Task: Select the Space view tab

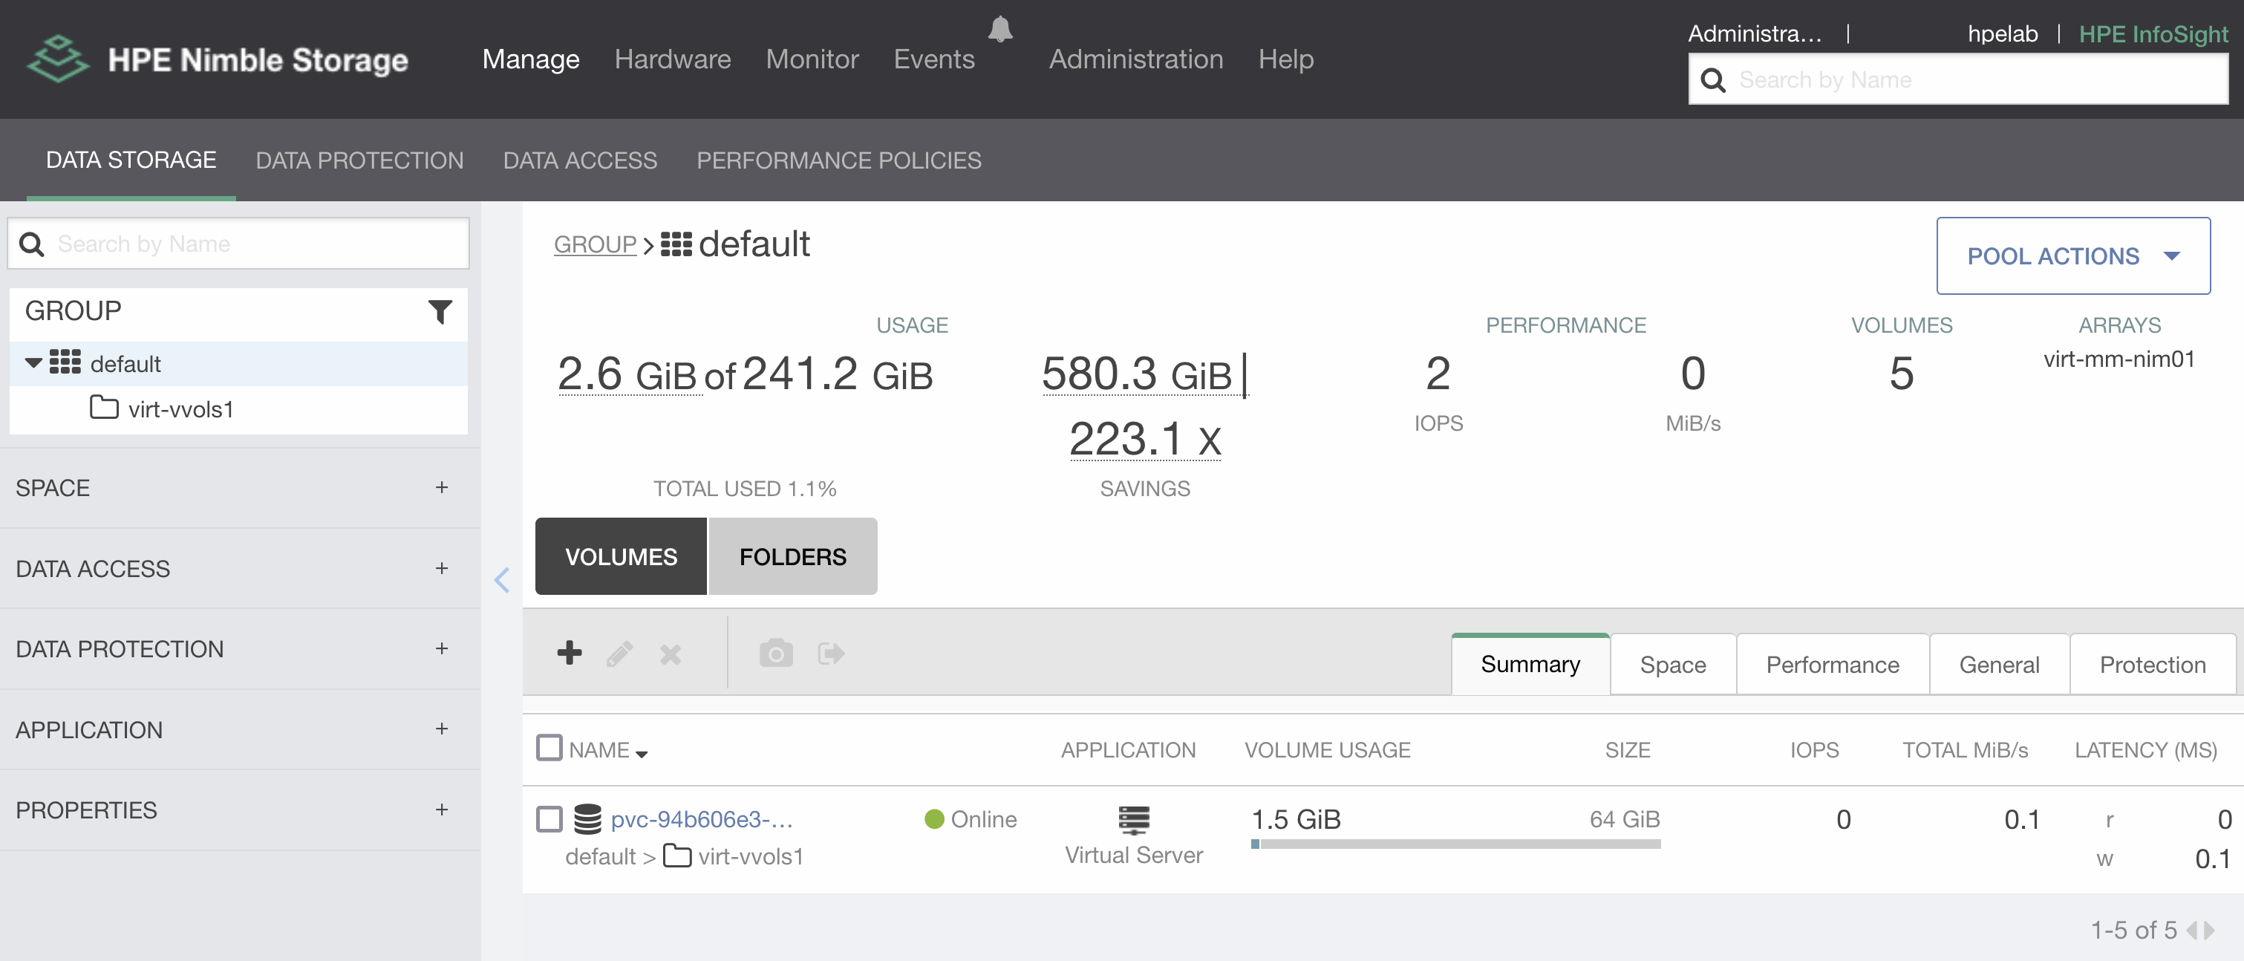Action: click(1672, 665)
